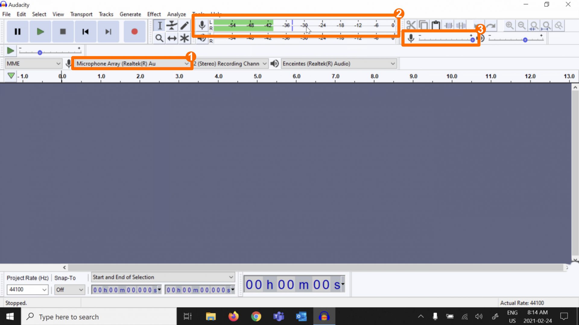Click Skip to End transport button
579x325 pixels.
click(x=108, y=31)
